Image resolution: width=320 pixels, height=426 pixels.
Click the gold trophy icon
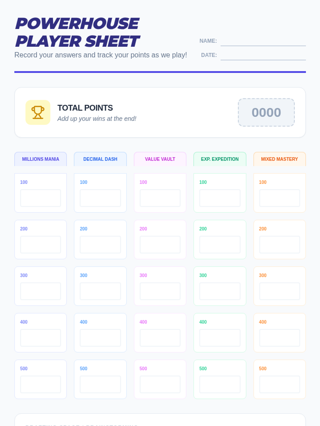(x=38, y=112)
